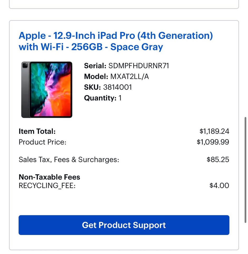The width and height of the screenshot is (248, 254).
Task: Click the SKU number 3814001
Action: [117, 87]
